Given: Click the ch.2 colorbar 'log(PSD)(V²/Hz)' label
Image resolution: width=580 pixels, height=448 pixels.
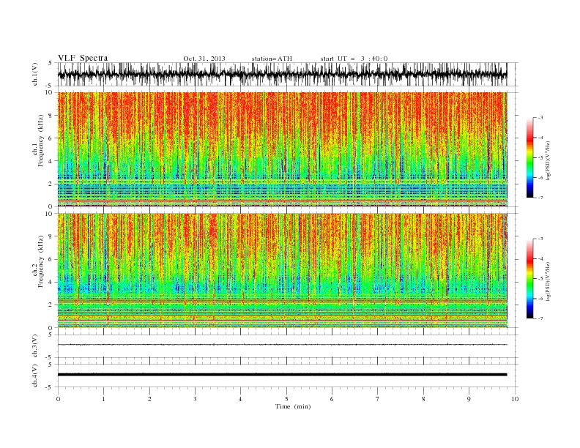Looking at the screenshot, I should click(548, 280).
